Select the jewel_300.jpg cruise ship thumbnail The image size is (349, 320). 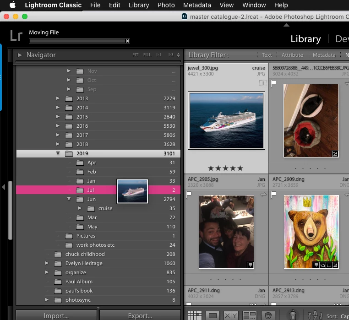tap(226, 120)
